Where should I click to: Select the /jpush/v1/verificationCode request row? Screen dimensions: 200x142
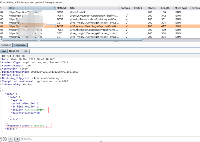tap(100, 19)
